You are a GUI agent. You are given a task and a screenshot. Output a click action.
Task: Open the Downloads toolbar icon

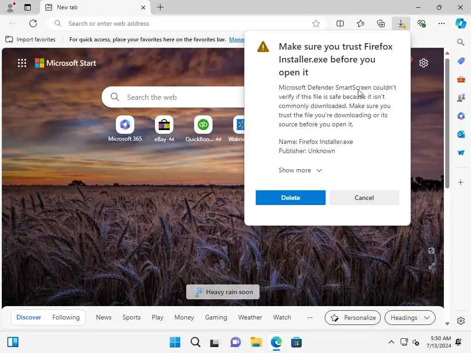401,23
